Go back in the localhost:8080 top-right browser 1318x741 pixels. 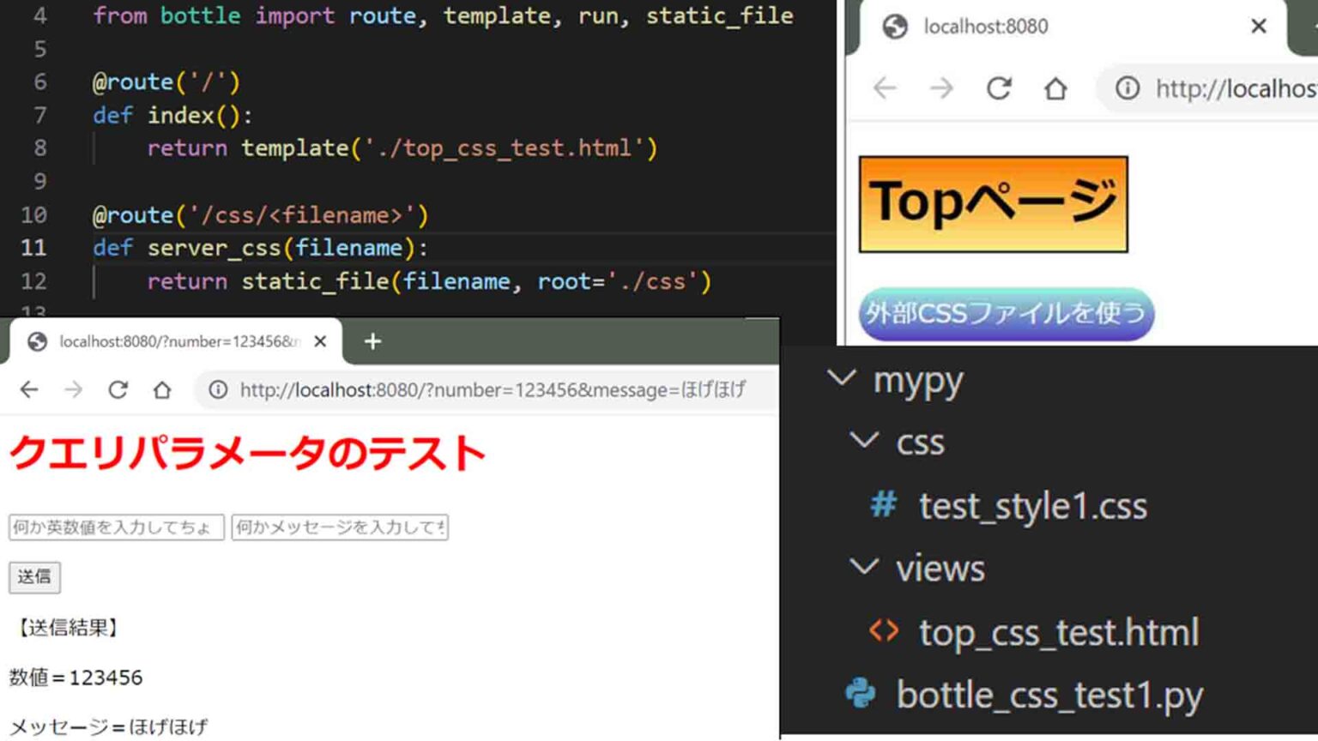coord(885,88)
